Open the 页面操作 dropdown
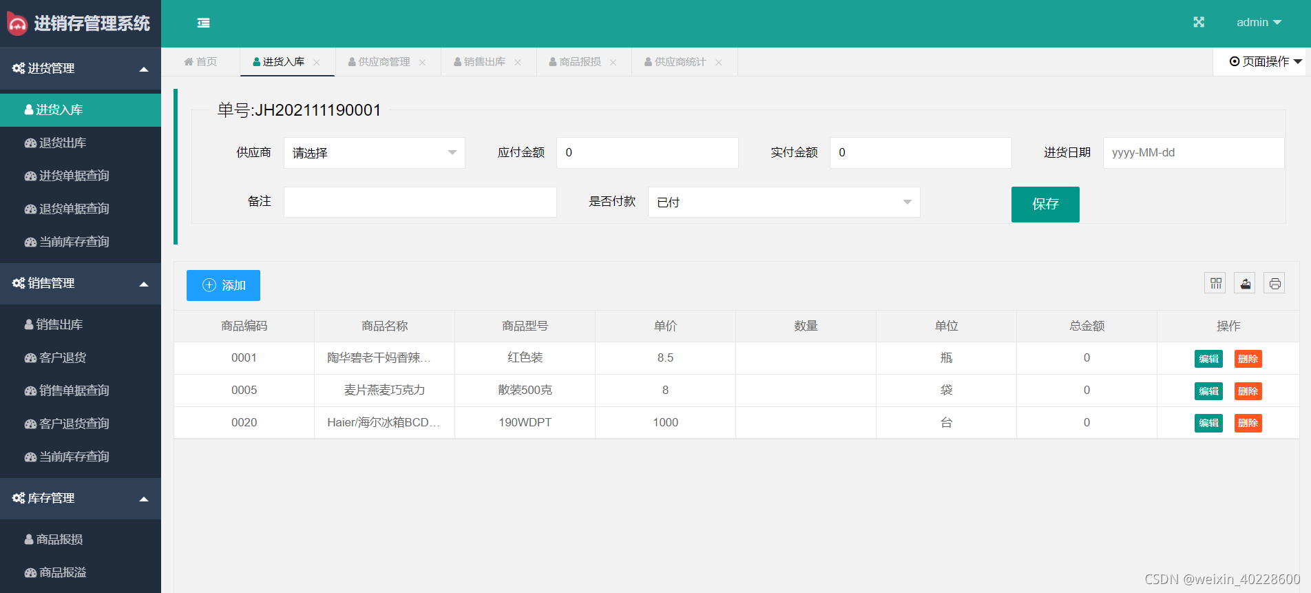The image size is (1311, 593). pos(1265,62)
